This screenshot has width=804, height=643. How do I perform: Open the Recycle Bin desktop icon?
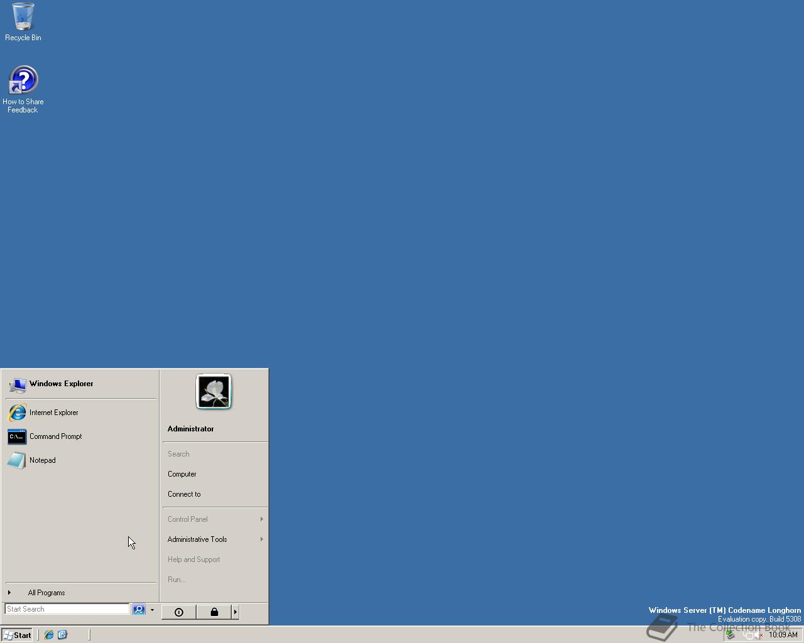coord(23,22)
